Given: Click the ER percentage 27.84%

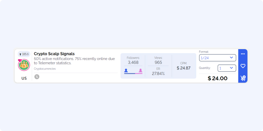Looking at the screenshot, I should click(158, 73).
